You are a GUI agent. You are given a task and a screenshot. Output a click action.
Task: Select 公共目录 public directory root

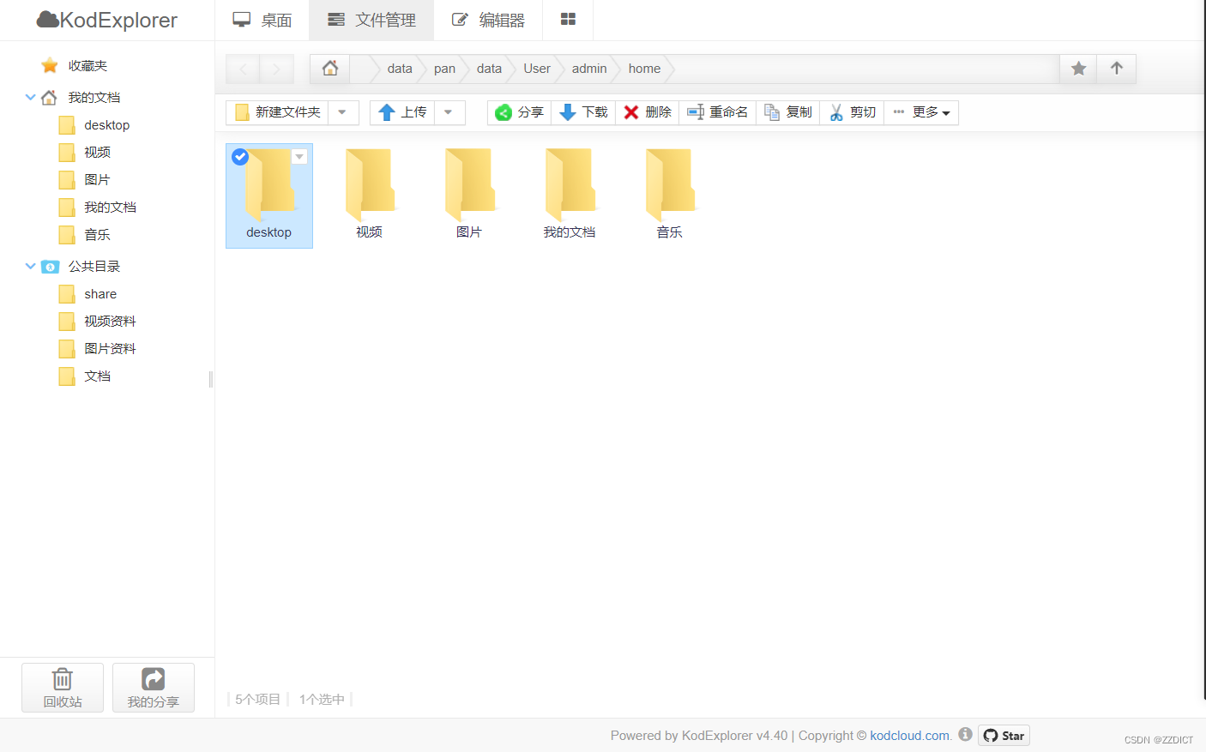pyautogui.click(x=81, y=267)
